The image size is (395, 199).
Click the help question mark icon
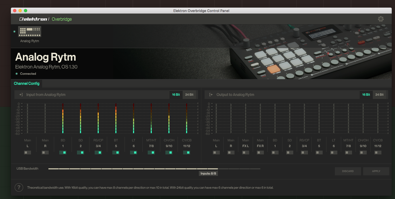point(19,187)
